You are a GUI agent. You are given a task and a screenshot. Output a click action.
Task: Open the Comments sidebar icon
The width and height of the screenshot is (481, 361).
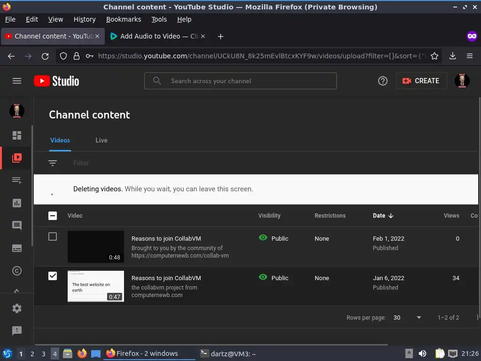click(x=17, y=226)
